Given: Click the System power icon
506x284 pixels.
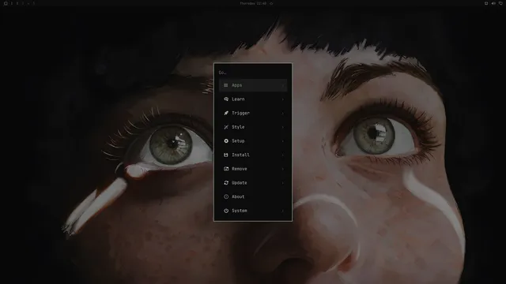Looking at the screenshot, I should coord(226,211).
